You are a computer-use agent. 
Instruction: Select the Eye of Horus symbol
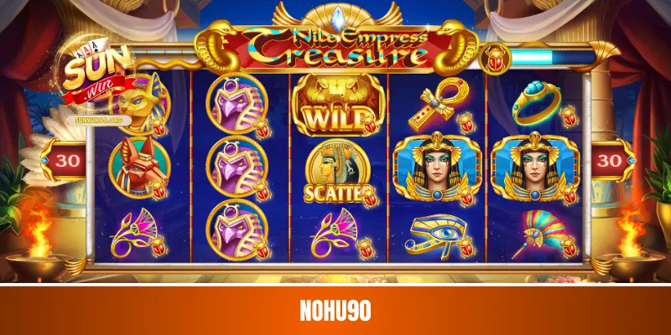click(x=435, y=235)
